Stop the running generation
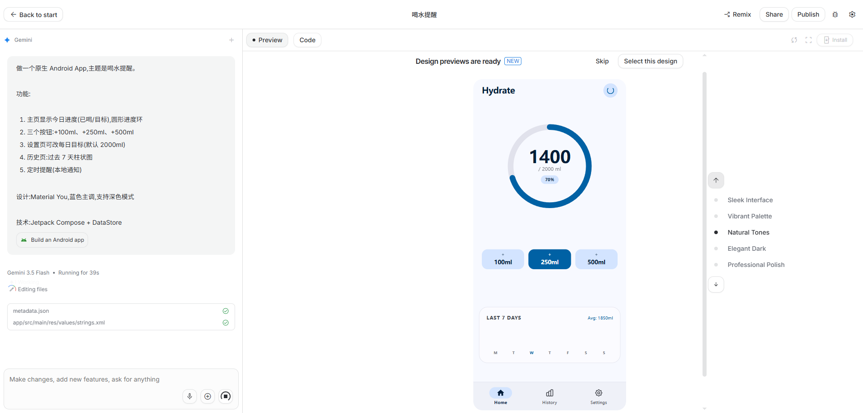 click(x=226, y=396)
